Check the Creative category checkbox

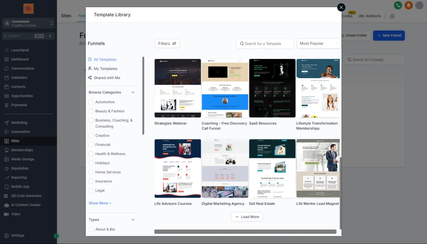pos(91,136)
